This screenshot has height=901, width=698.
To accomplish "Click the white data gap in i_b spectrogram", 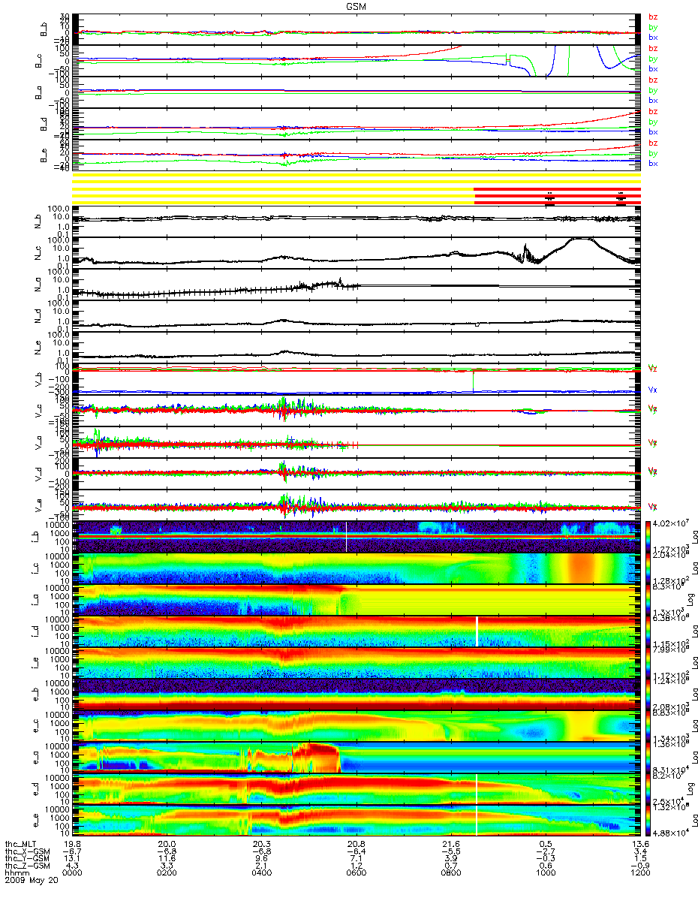I will point(346,537).
